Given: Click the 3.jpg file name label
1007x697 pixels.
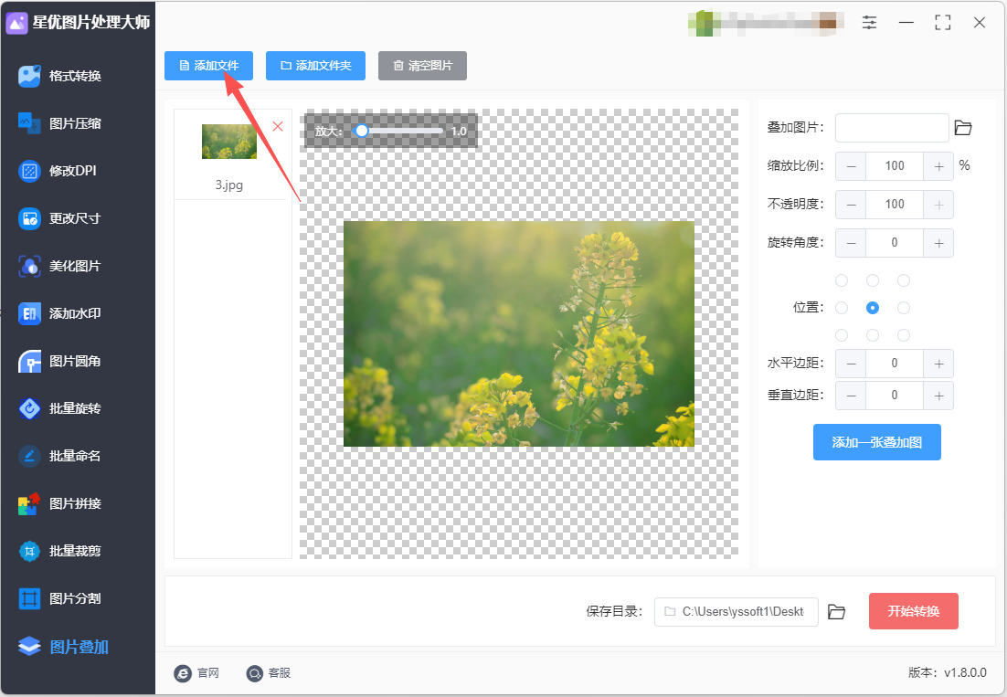Looking at the screenshot, I should 229,185.
